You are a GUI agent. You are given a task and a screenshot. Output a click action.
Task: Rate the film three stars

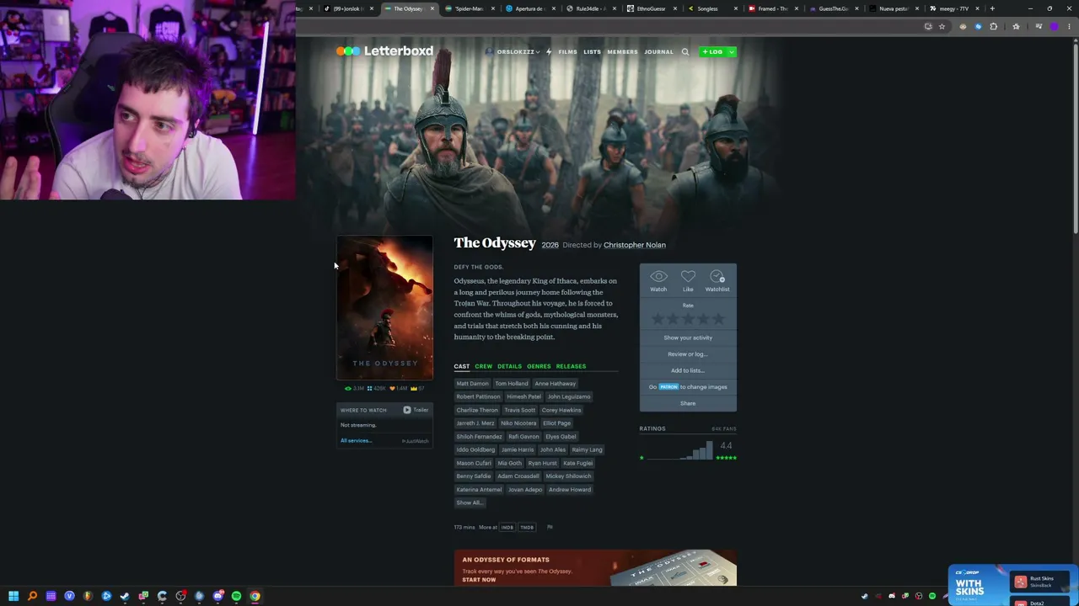pyautogui.click(x=688, y=319)
